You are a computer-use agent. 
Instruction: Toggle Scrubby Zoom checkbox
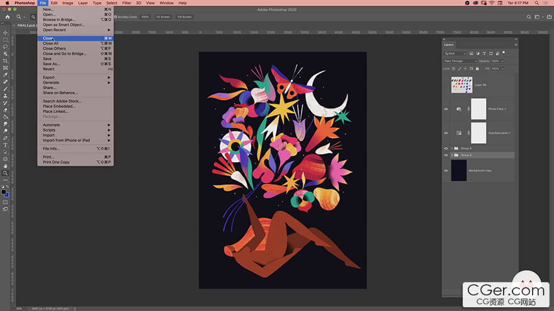(115, 17)
